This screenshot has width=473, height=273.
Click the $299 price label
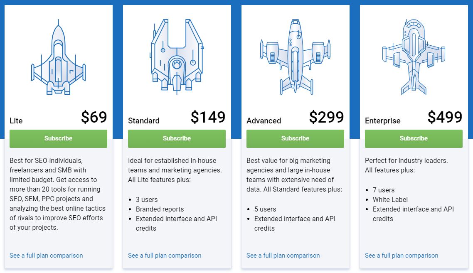point(326,117)
